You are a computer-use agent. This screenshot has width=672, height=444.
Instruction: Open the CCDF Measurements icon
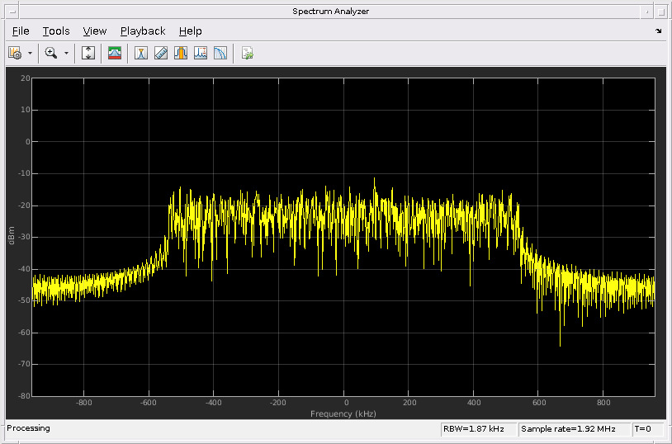[x=220, y=53]
